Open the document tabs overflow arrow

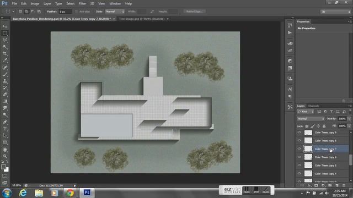(168, 19)
